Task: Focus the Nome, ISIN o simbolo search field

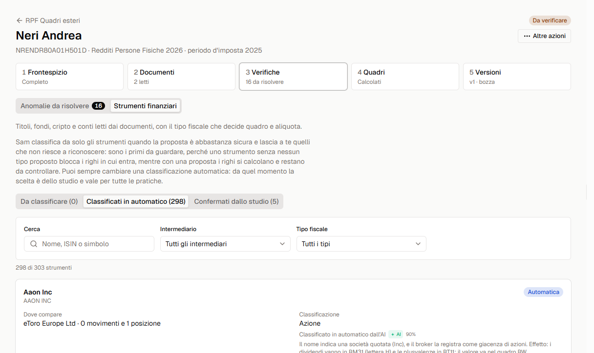Action: tap(89, 244)
